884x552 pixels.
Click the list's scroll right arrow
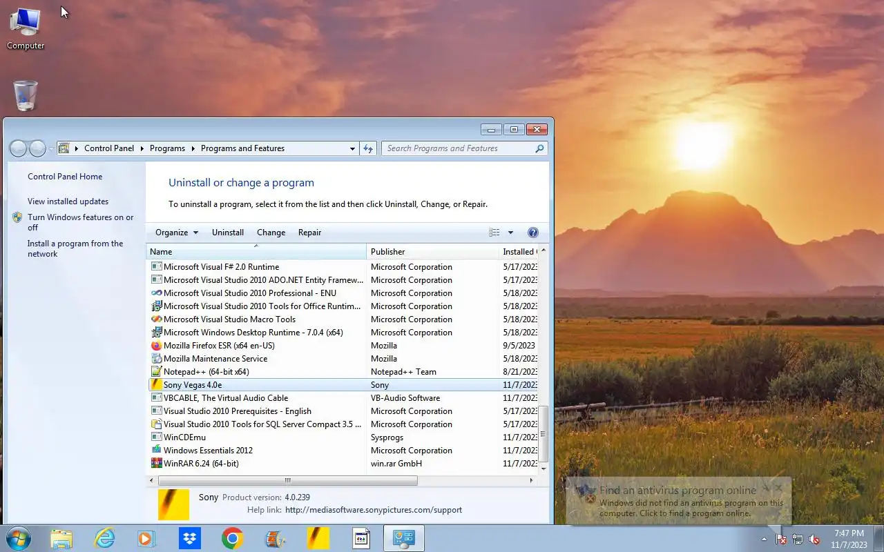click(x=532, y=480)
